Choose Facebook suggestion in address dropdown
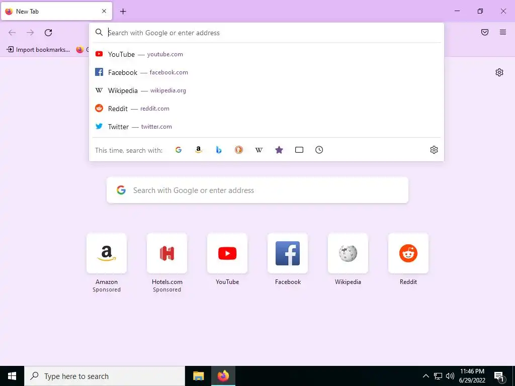This screenshot has height=386, width=515. click(x=267, y=72)
